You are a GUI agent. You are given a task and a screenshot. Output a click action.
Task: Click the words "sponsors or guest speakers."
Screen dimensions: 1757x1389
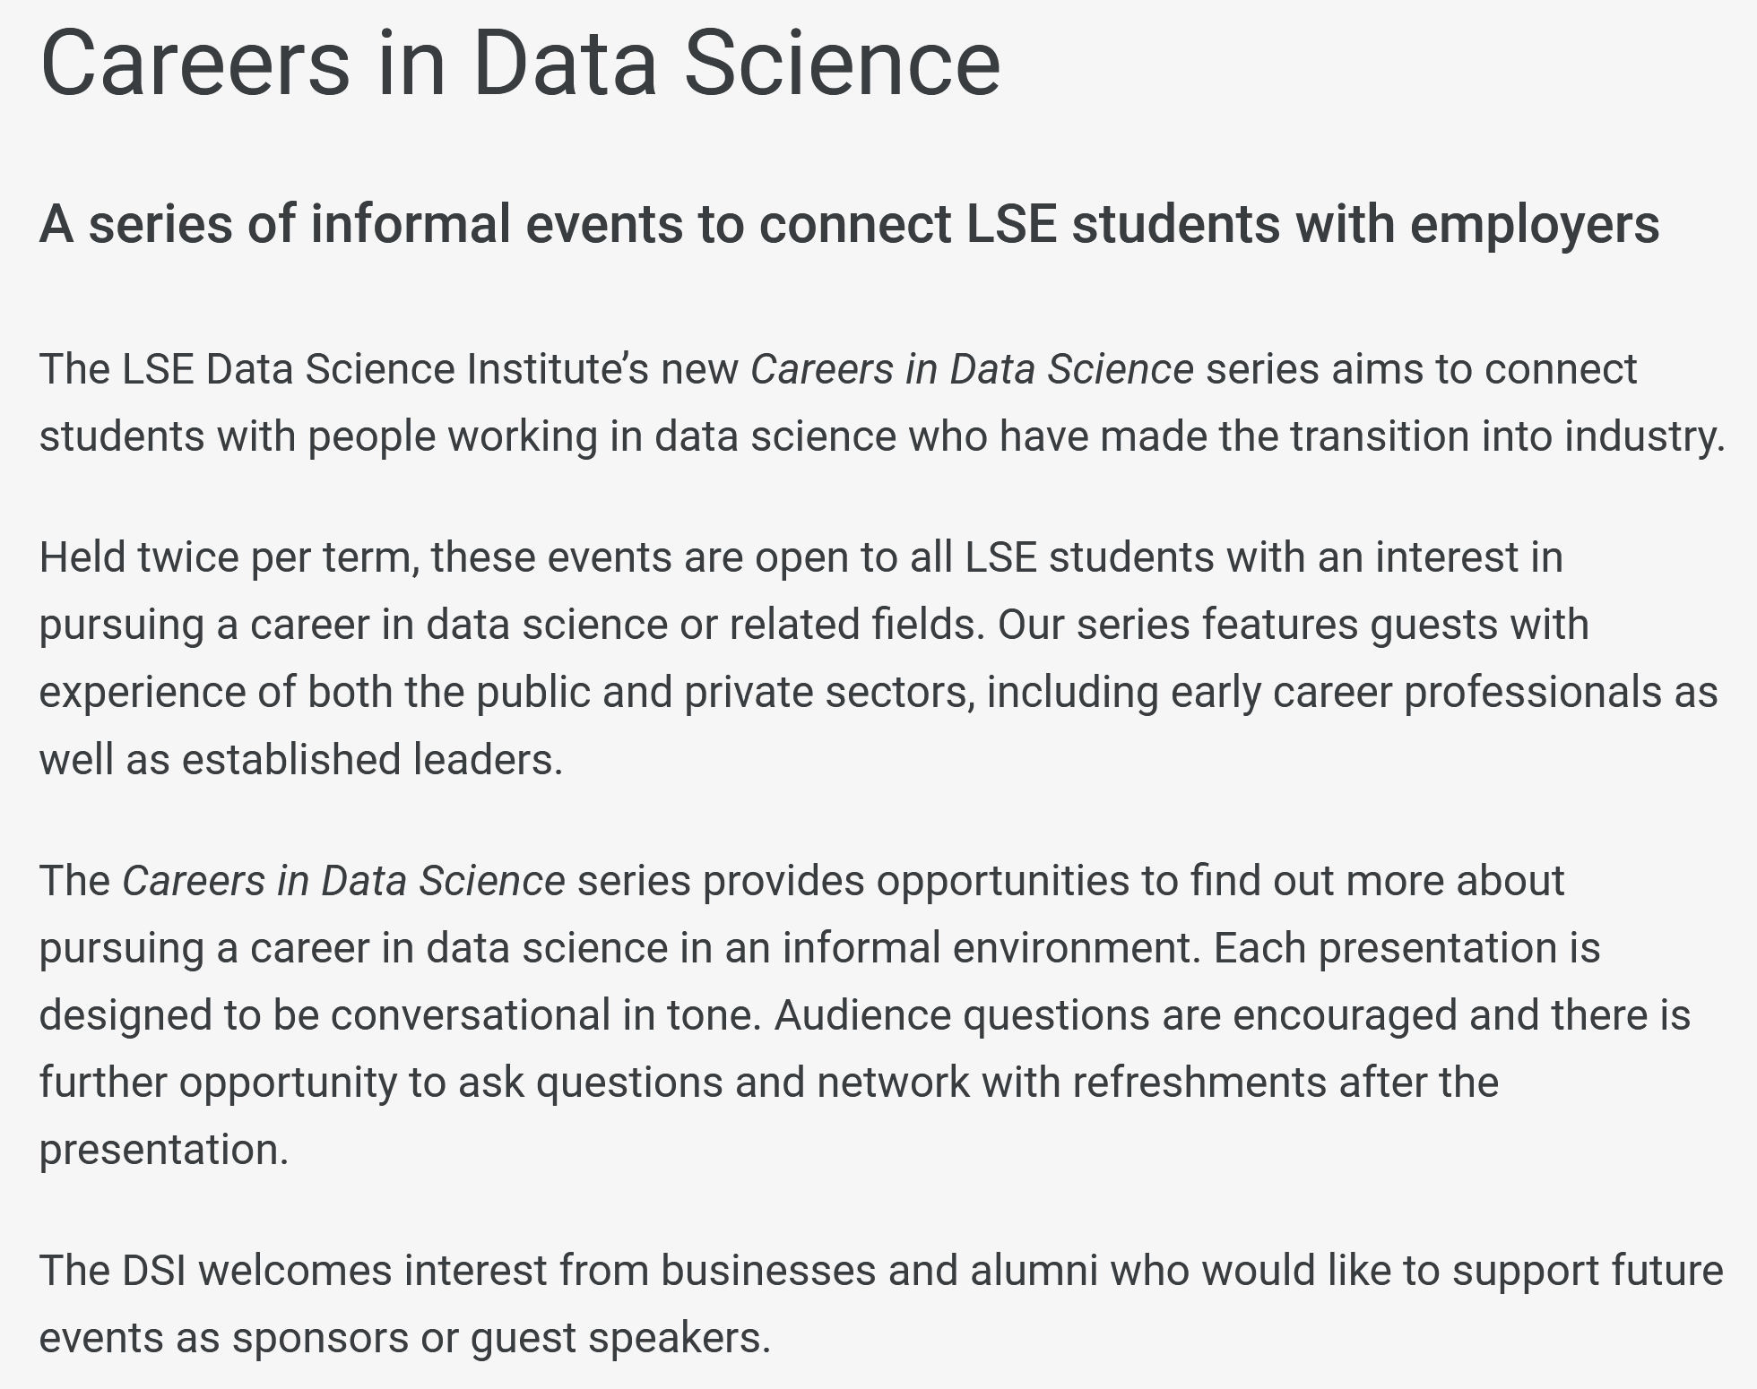click(x=501, y=1338)
